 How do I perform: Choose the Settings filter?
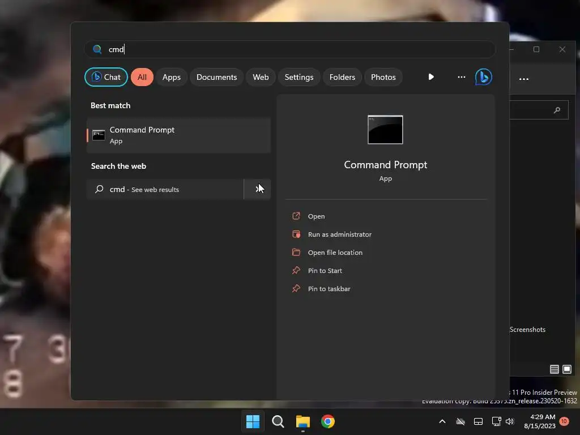click(299, 77)
